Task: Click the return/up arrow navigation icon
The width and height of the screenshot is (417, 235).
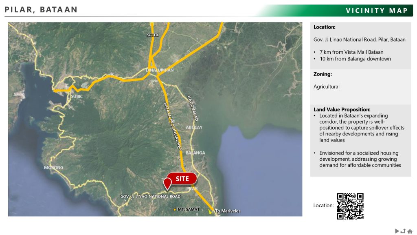Action: 403,231
